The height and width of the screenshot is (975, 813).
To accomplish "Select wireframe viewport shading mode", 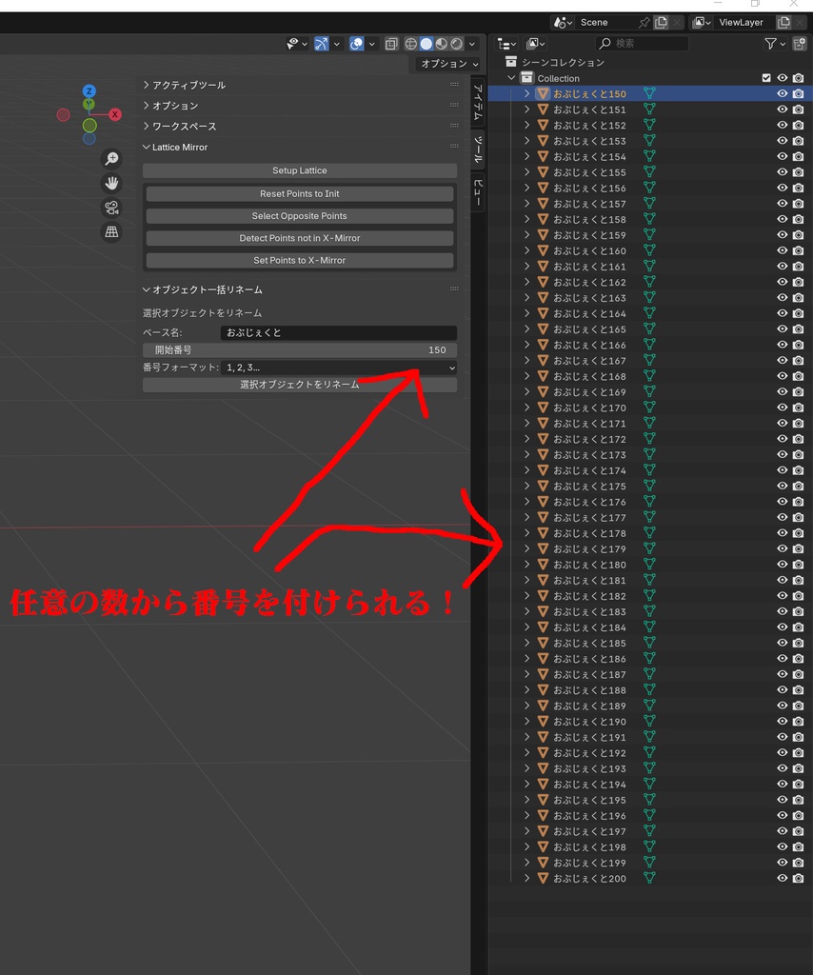I will [410, 44].
